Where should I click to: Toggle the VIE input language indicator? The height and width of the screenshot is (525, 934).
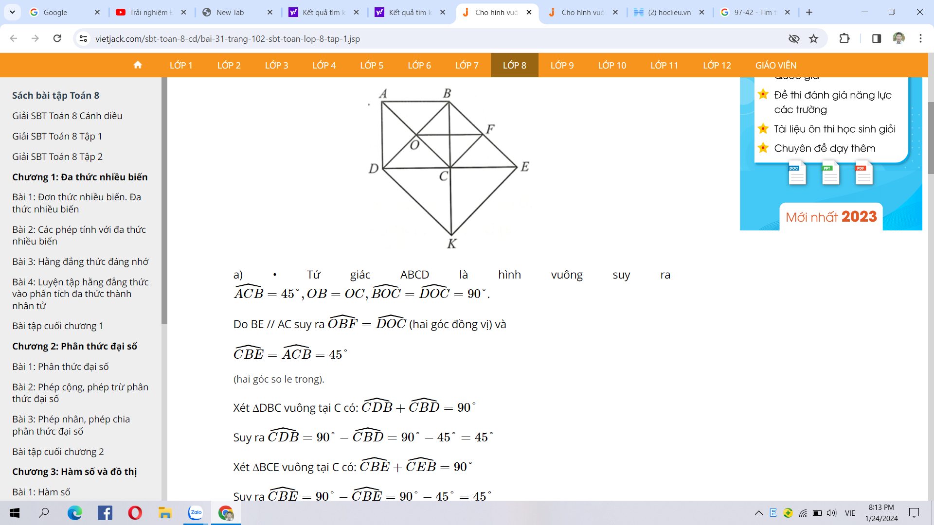850,513
